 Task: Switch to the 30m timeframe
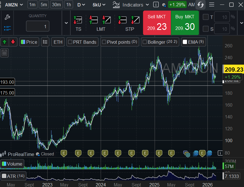coord(56,5)
